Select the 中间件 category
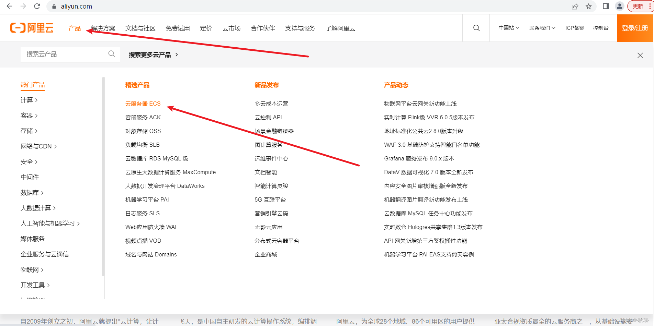The height and width of the screenshot is (326, 654). pyautogui.click(x=30, y=177)
